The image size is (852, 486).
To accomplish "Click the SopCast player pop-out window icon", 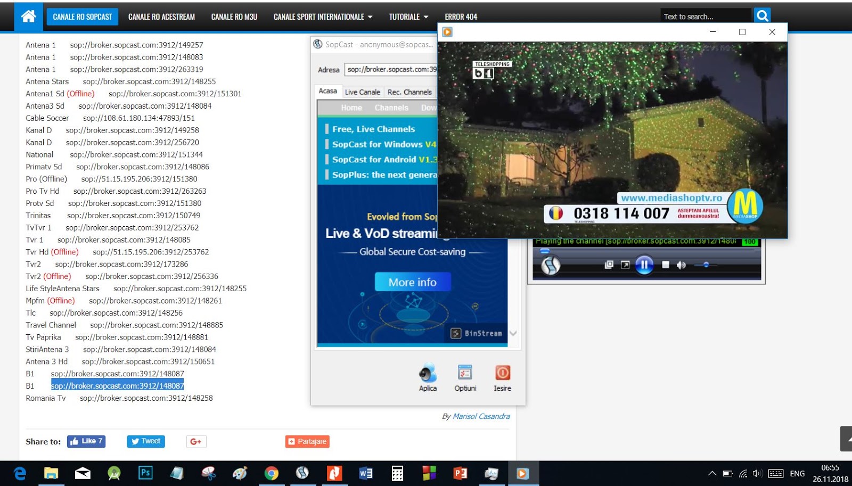I will [x=625, y=265].
